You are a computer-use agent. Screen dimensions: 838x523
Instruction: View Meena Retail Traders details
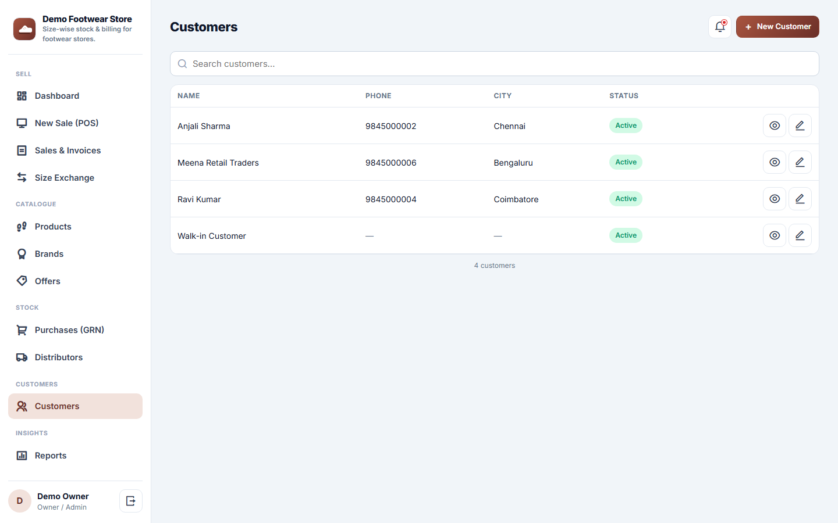click(x=775, y=162)
